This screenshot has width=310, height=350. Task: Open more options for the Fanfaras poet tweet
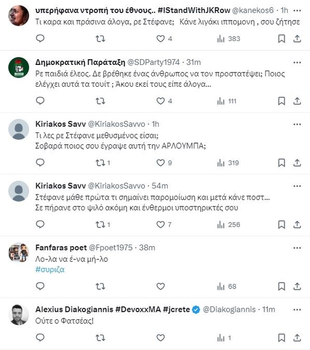pos(297,247)
